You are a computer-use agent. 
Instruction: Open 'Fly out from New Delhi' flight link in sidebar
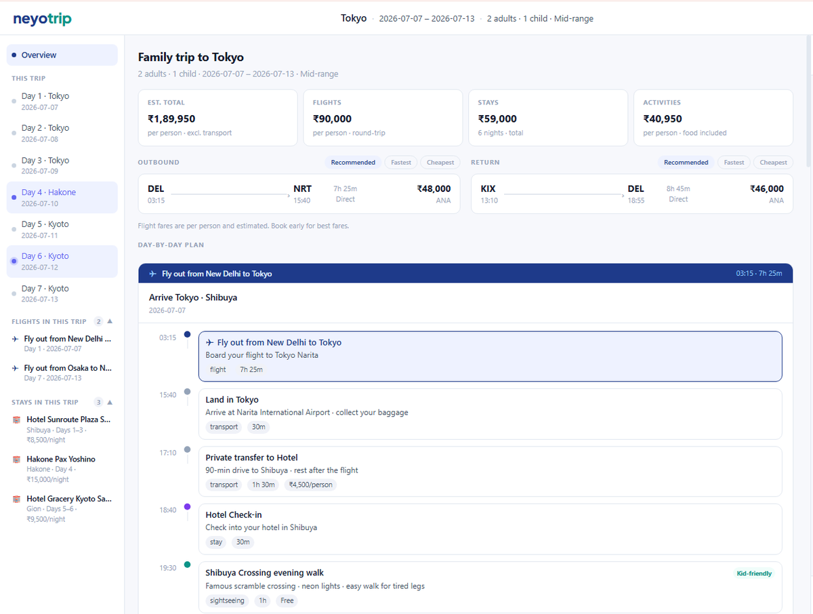pos(62,343)
